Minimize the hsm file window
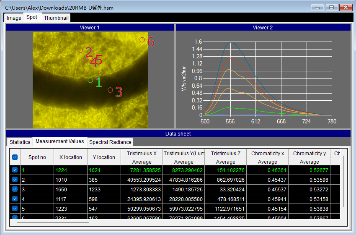This screenshot has width=356, height=235. pyautogui.click(x=317, y=8)
